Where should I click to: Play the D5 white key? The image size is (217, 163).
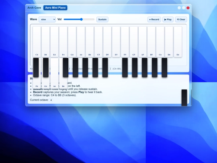click(107, 42)
